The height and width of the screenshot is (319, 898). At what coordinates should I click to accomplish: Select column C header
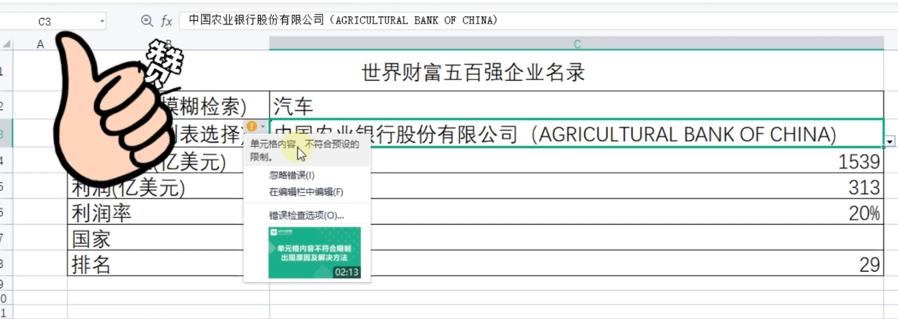[x=577, y=44]
